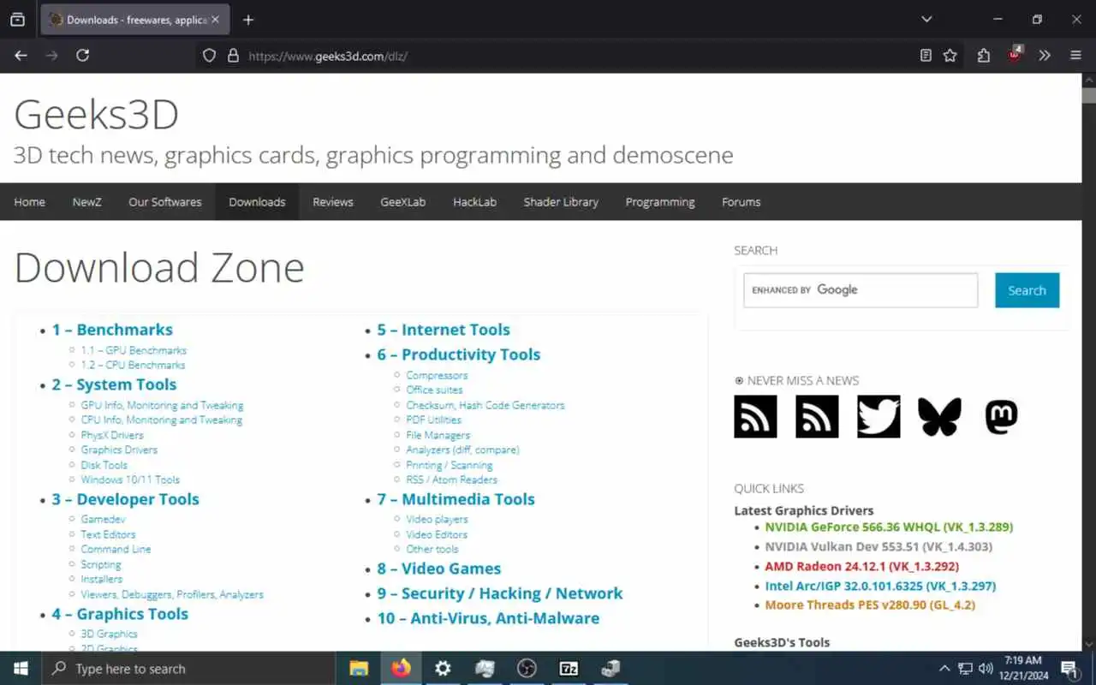Viewport: 1096px width, 685px height.
Task: Open the Bluesky butterfly icon
Action: tap(939, 417)
